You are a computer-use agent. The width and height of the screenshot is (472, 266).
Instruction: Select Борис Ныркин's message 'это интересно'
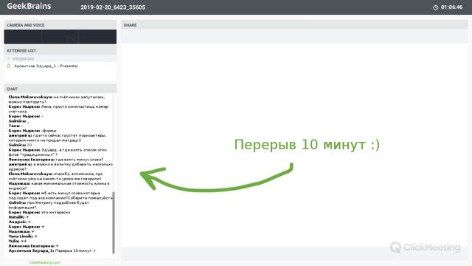click(x=39, y=212)
